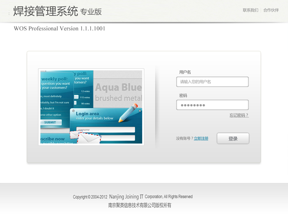Click the Nanjing Joining IT footer text
The image size is (288, 215).
tap(126, 197)
